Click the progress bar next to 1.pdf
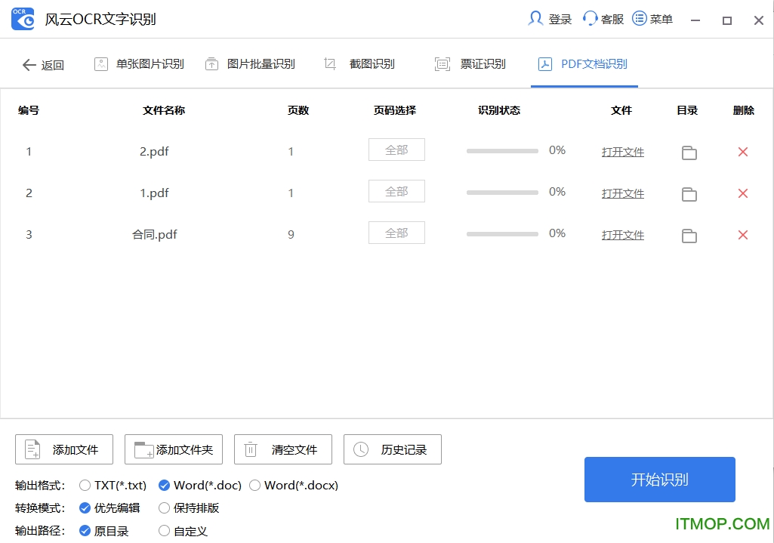Viewport: 774px width, 543px height. click(x=501, y=192)
